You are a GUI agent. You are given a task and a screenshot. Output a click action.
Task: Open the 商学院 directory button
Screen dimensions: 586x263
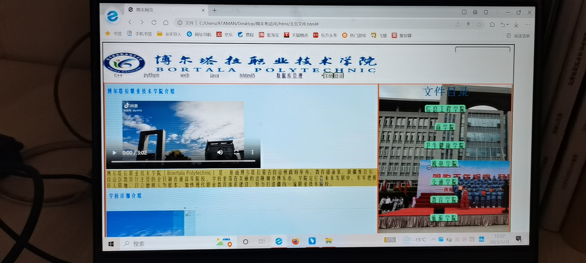pos(445,127)
